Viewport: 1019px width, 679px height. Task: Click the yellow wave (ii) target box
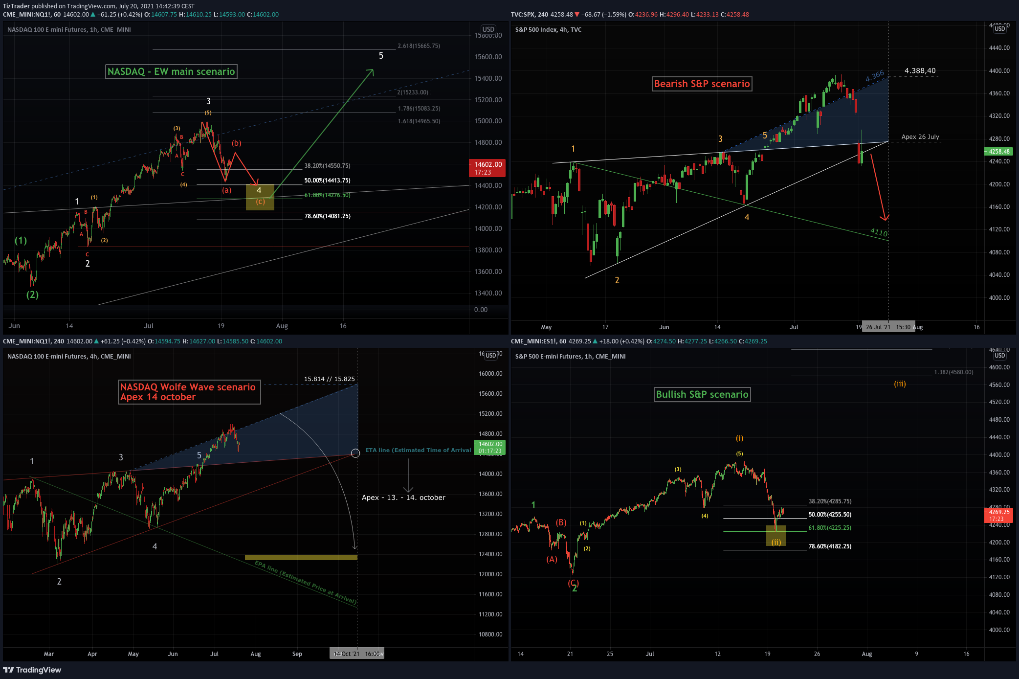tap(776, 536)
